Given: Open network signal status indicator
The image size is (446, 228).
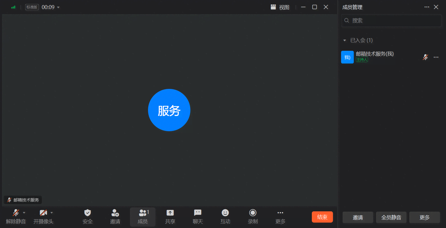Looking at the screenshot, I should 13,7.
